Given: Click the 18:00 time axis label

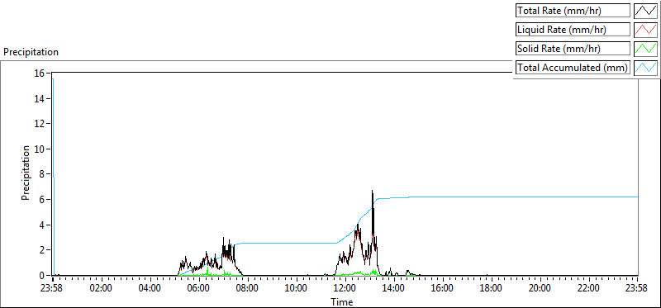Looking at the screenshot, I should tap(492, 289).
